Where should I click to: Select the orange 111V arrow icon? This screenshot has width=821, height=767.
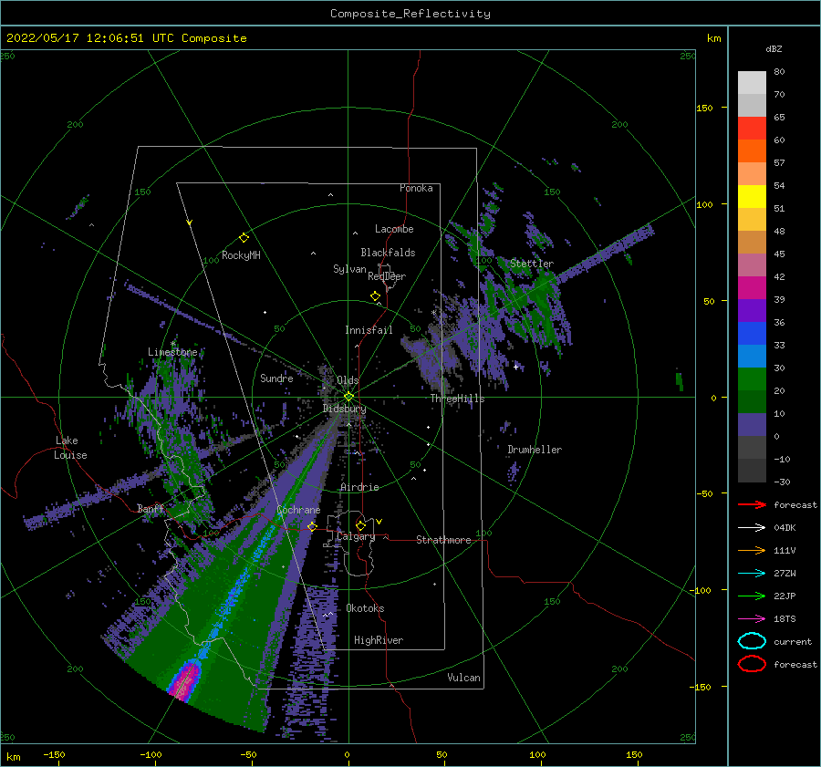(x=752, y=550)
